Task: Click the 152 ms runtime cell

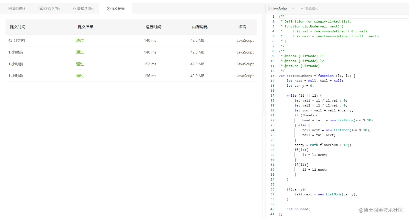Action: point(150,64)
